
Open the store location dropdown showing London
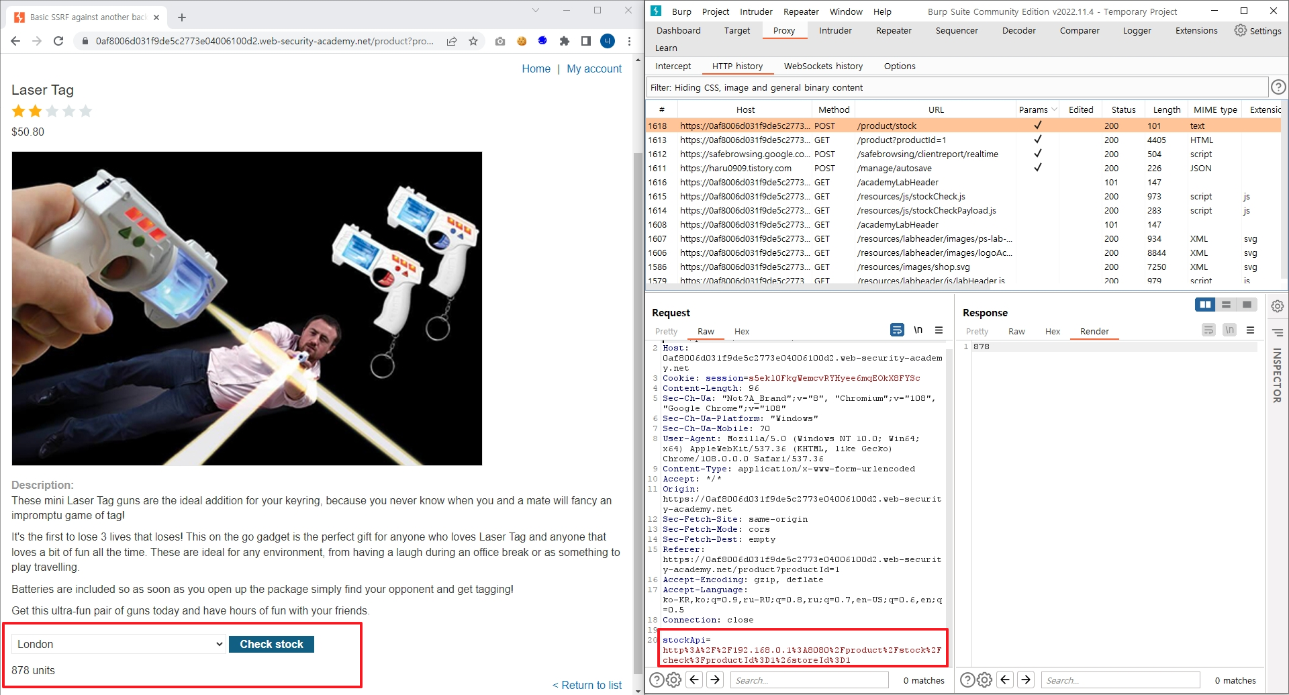pyautogui.click(x=119, y=644)
